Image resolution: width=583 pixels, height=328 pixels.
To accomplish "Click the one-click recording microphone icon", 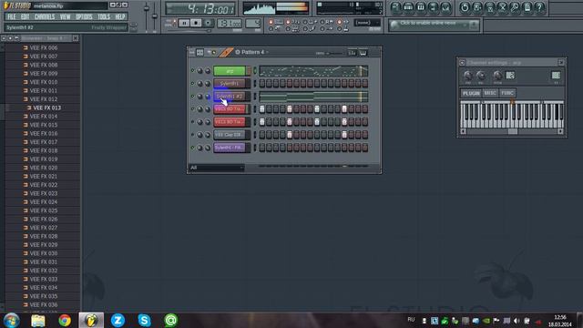I will tap(515, 7).
